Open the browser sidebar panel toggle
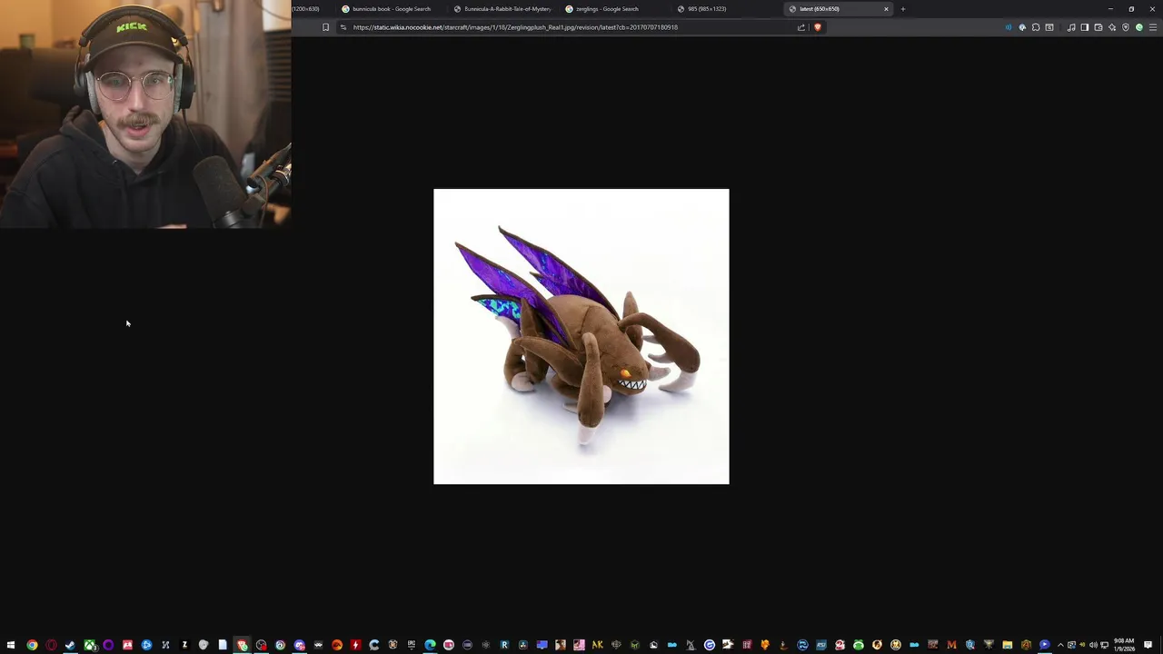 [x=1085, y=27]
